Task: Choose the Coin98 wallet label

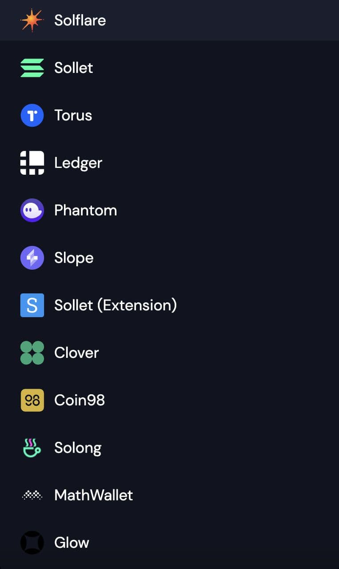Action: 80,400
